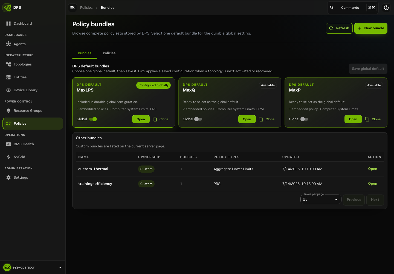Click the MaxP card clone icon
Image resolution: width=394 pixels, height=274 pixels.
(x=367, y=119)
